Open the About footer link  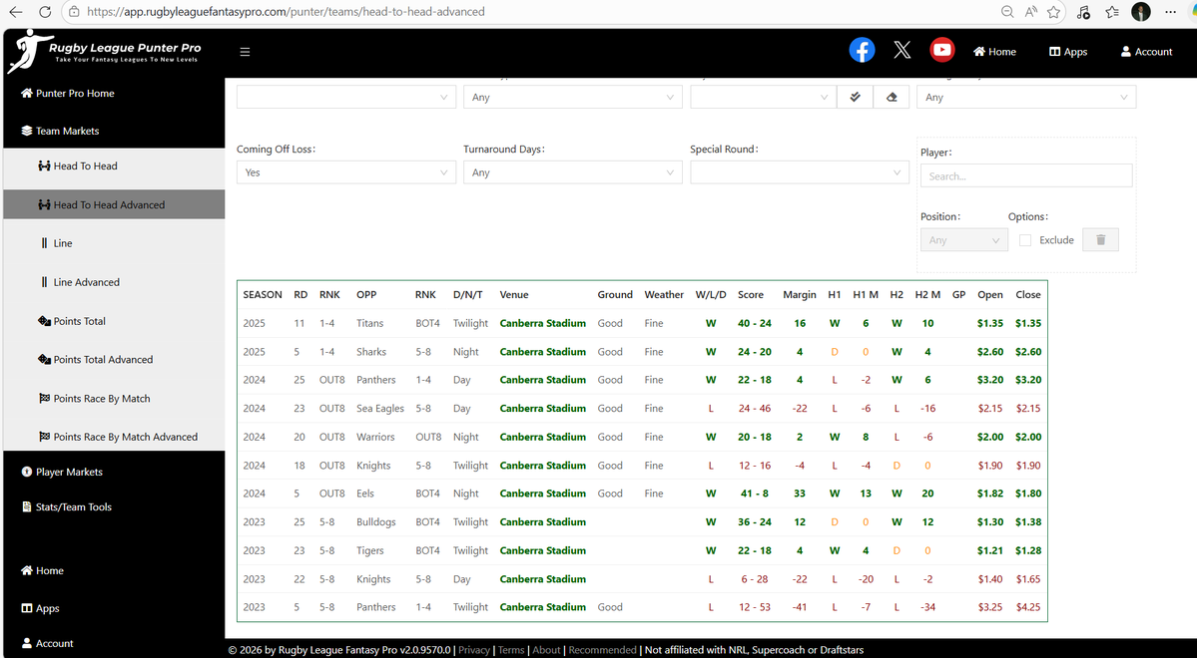pos(546,650)
